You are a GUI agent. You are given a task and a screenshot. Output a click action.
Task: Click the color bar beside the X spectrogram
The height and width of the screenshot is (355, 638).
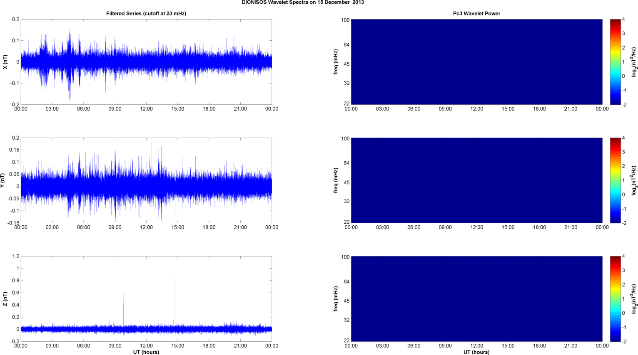pyautogui.click(x=615, y=62)
